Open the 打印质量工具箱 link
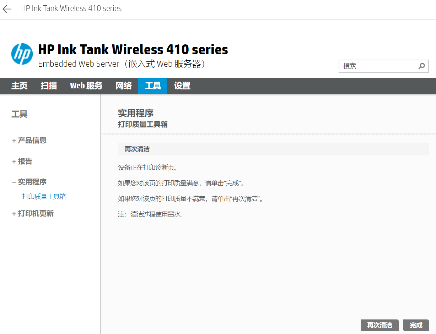Viewport: 436px width, 334px height. pyautogui.click(x=44, y=196)
